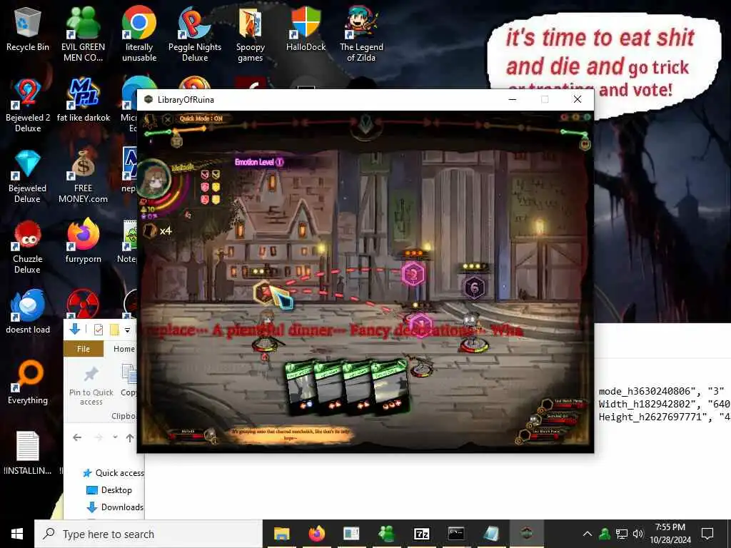Viewport: 731px width, 548px height.
Task: Open the clock showing 7:55 PM
Action: 670,534
